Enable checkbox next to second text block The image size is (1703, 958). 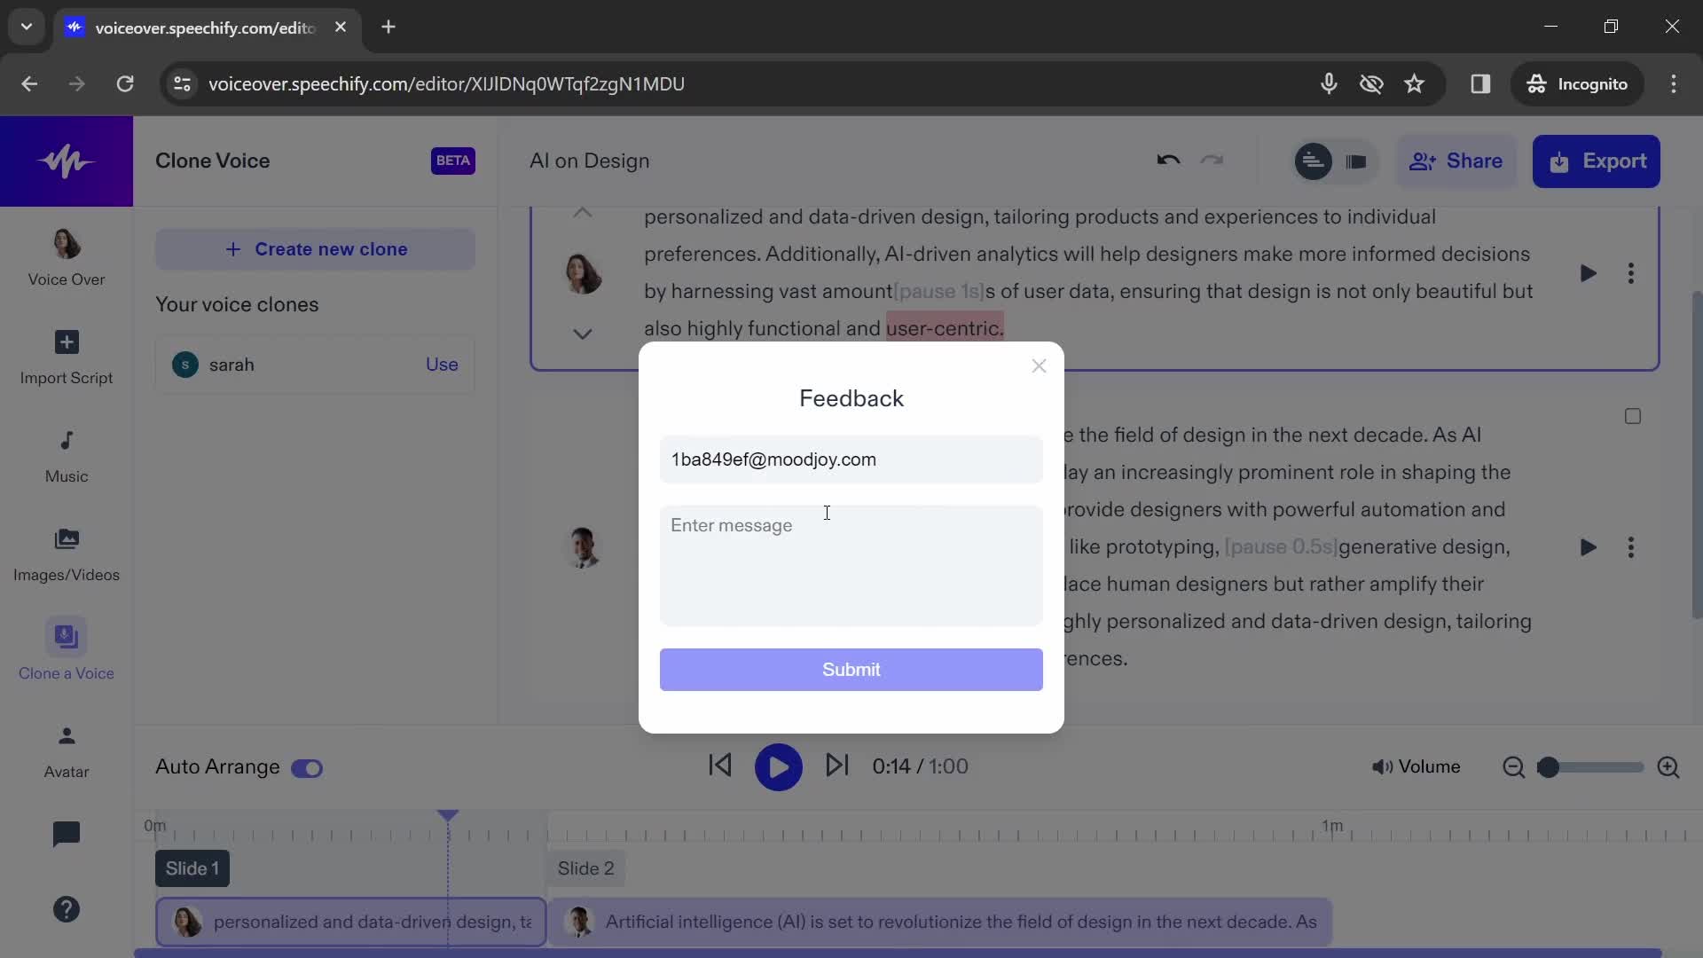(x=1632, y=416)
